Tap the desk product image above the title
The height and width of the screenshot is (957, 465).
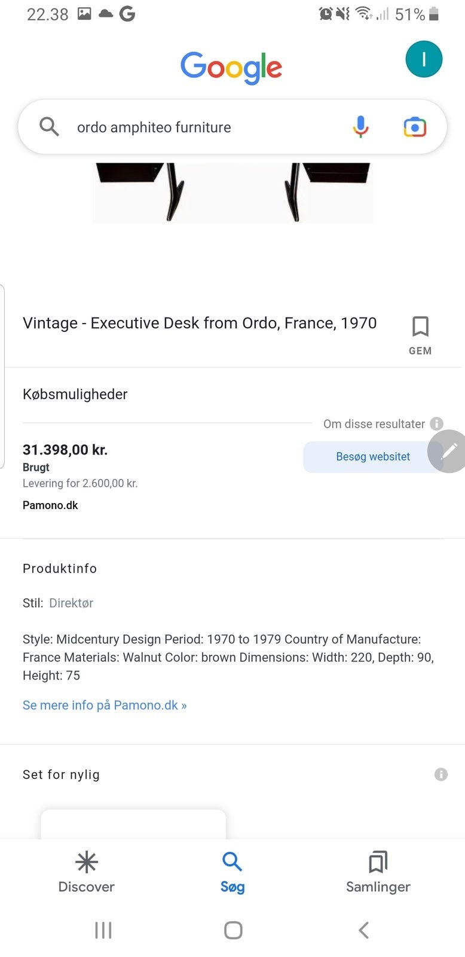(x=232, y=191)
